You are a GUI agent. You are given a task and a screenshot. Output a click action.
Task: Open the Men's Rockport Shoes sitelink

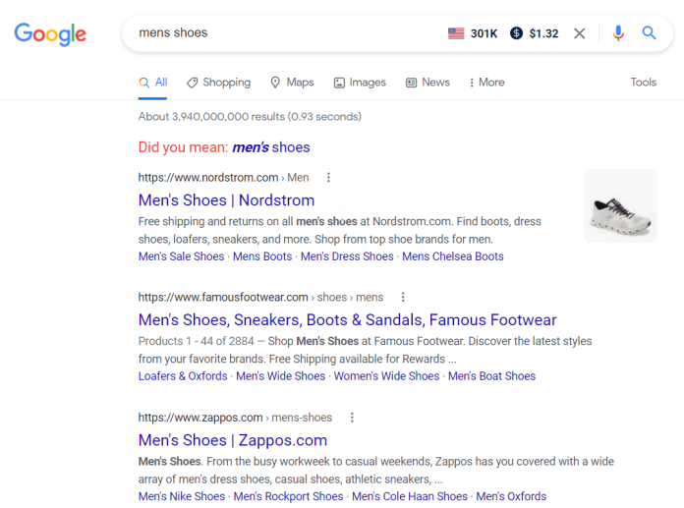pyautogui.click(x=288, y=496)
